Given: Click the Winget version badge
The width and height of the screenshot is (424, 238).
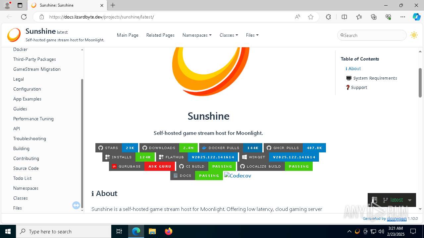Looking at the screenshot, I should [x=279, y=157].
